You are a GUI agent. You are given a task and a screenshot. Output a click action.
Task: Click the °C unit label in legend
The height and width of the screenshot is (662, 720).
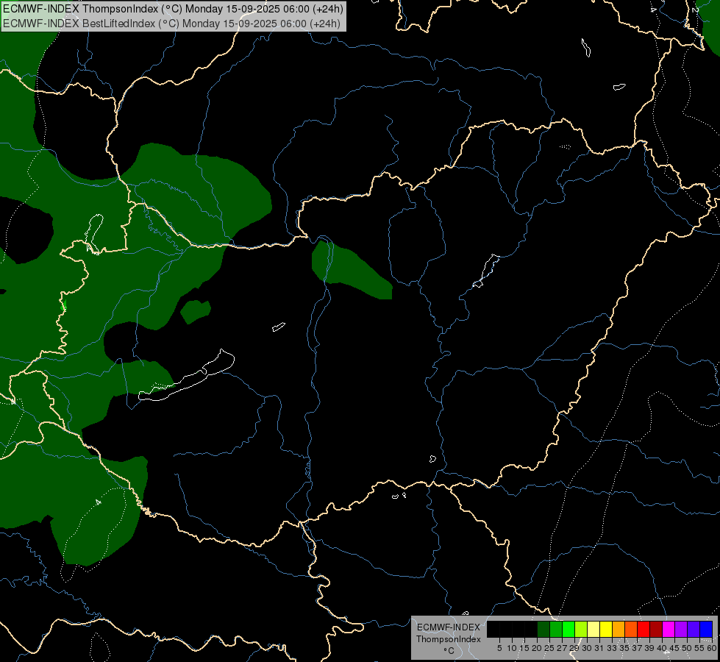tap(449, 651)
